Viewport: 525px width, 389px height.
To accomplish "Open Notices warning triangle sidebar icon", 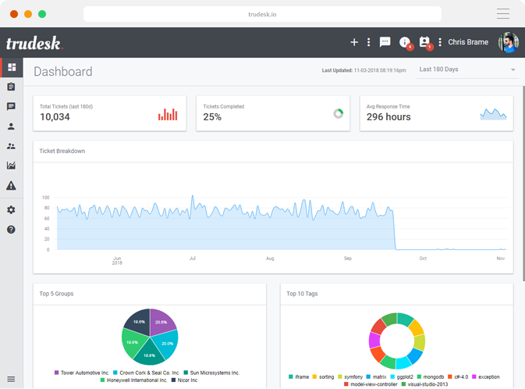I will (11, 186).
